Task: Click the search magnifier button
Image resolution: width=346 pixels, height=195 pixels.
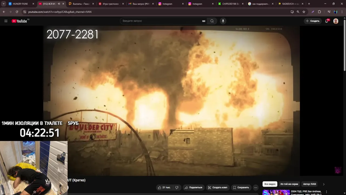Action: click(212, 21)
